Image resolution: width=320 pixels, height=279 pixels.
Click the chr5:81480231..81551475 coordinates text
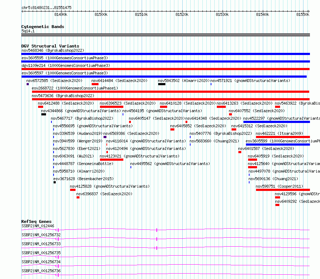pyautogui.click(x=46, y=8)
